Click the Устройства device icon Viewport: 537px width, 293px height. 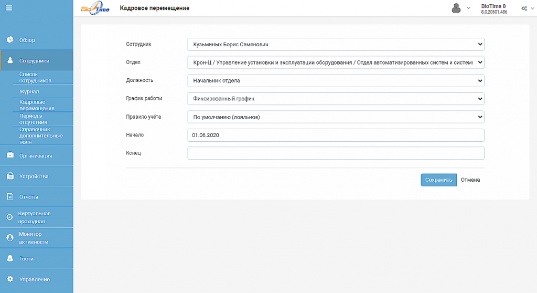click(x=10, y=176)
